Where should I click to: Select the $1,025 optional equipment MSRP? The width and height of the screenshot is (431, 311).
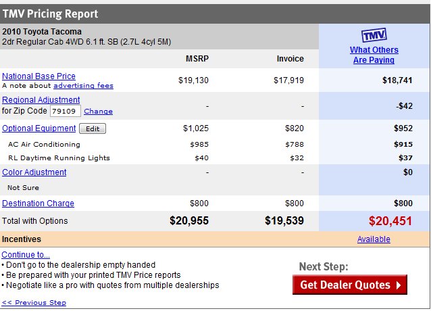point(196,128)
